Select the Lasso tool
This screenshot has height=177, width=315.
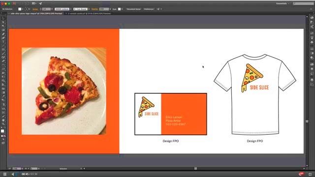click(x=3, y=30)
